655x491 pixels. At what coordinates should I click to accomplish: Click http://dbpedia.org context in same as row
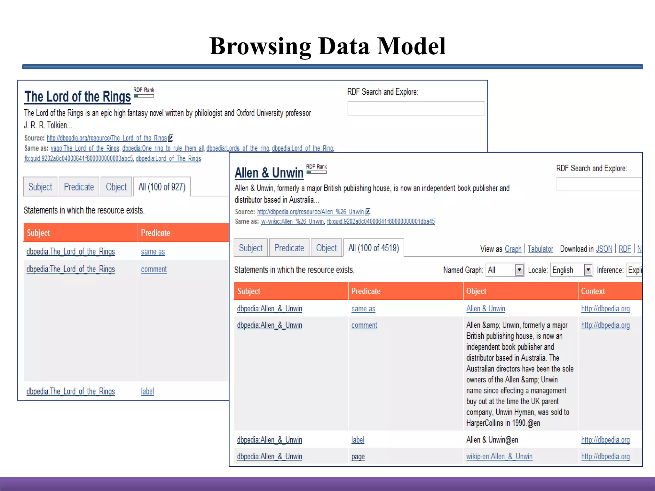(605, 308)
